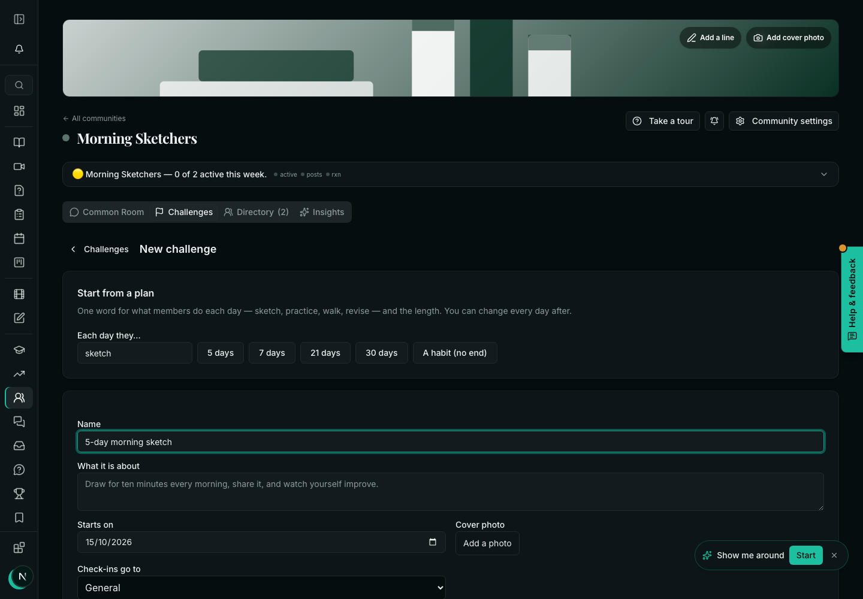Focus the What it is about text area
Viewport: 863px width, 599px height.
451,492
